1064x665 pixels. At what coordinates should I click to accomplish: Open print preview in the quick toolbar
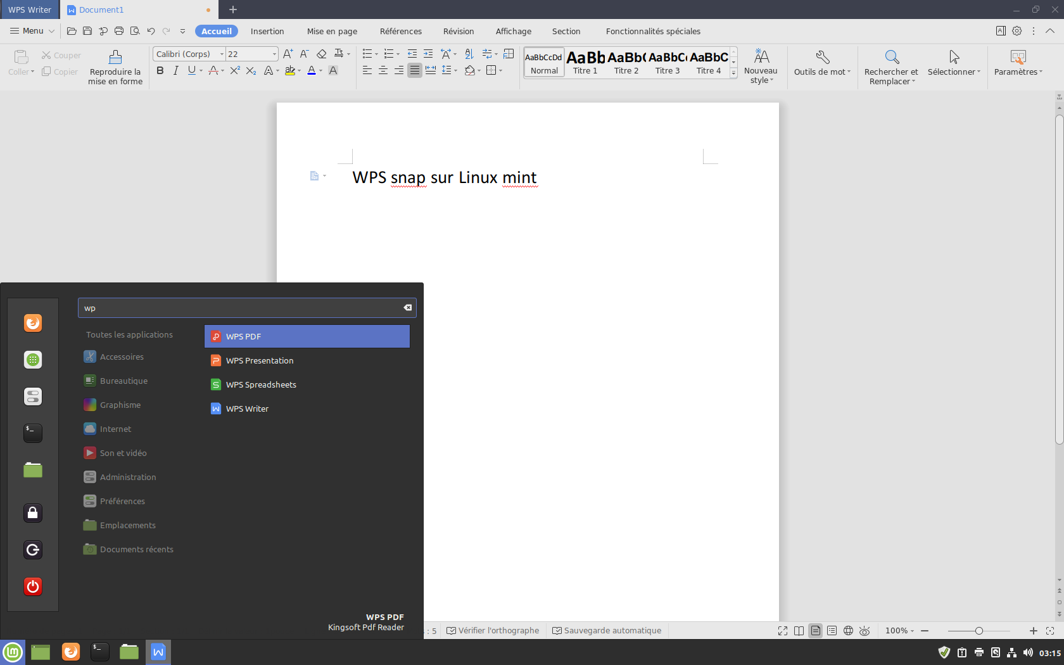pos(135,31)
